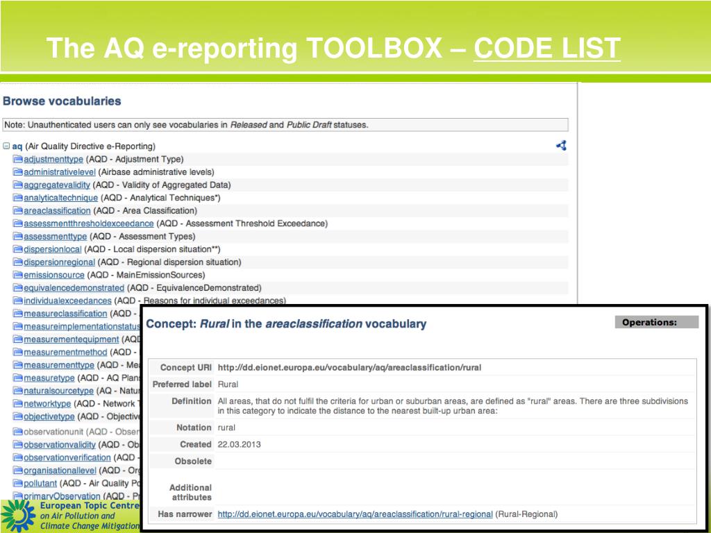Click folder icon beside areaclassification
711x533 pixels.
17,211
